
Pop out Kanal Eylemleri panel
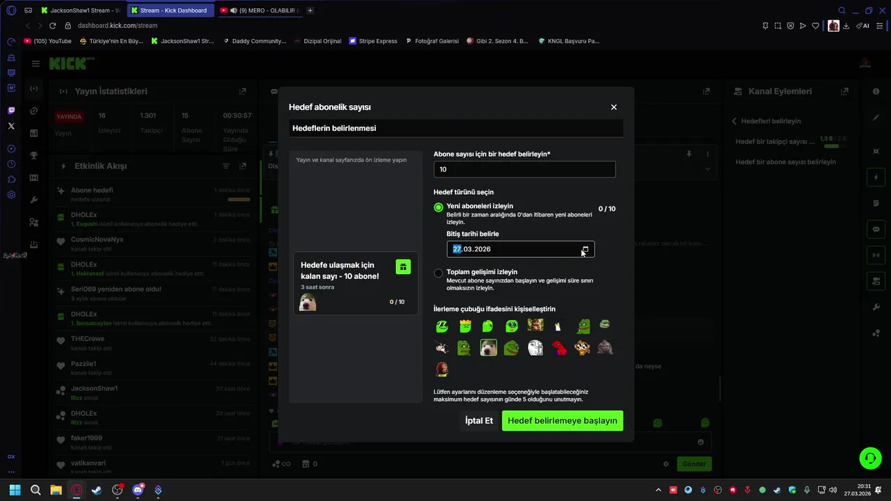pos(844,91)
